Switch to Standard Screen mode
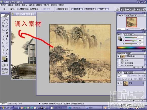 tap(3, 69)
